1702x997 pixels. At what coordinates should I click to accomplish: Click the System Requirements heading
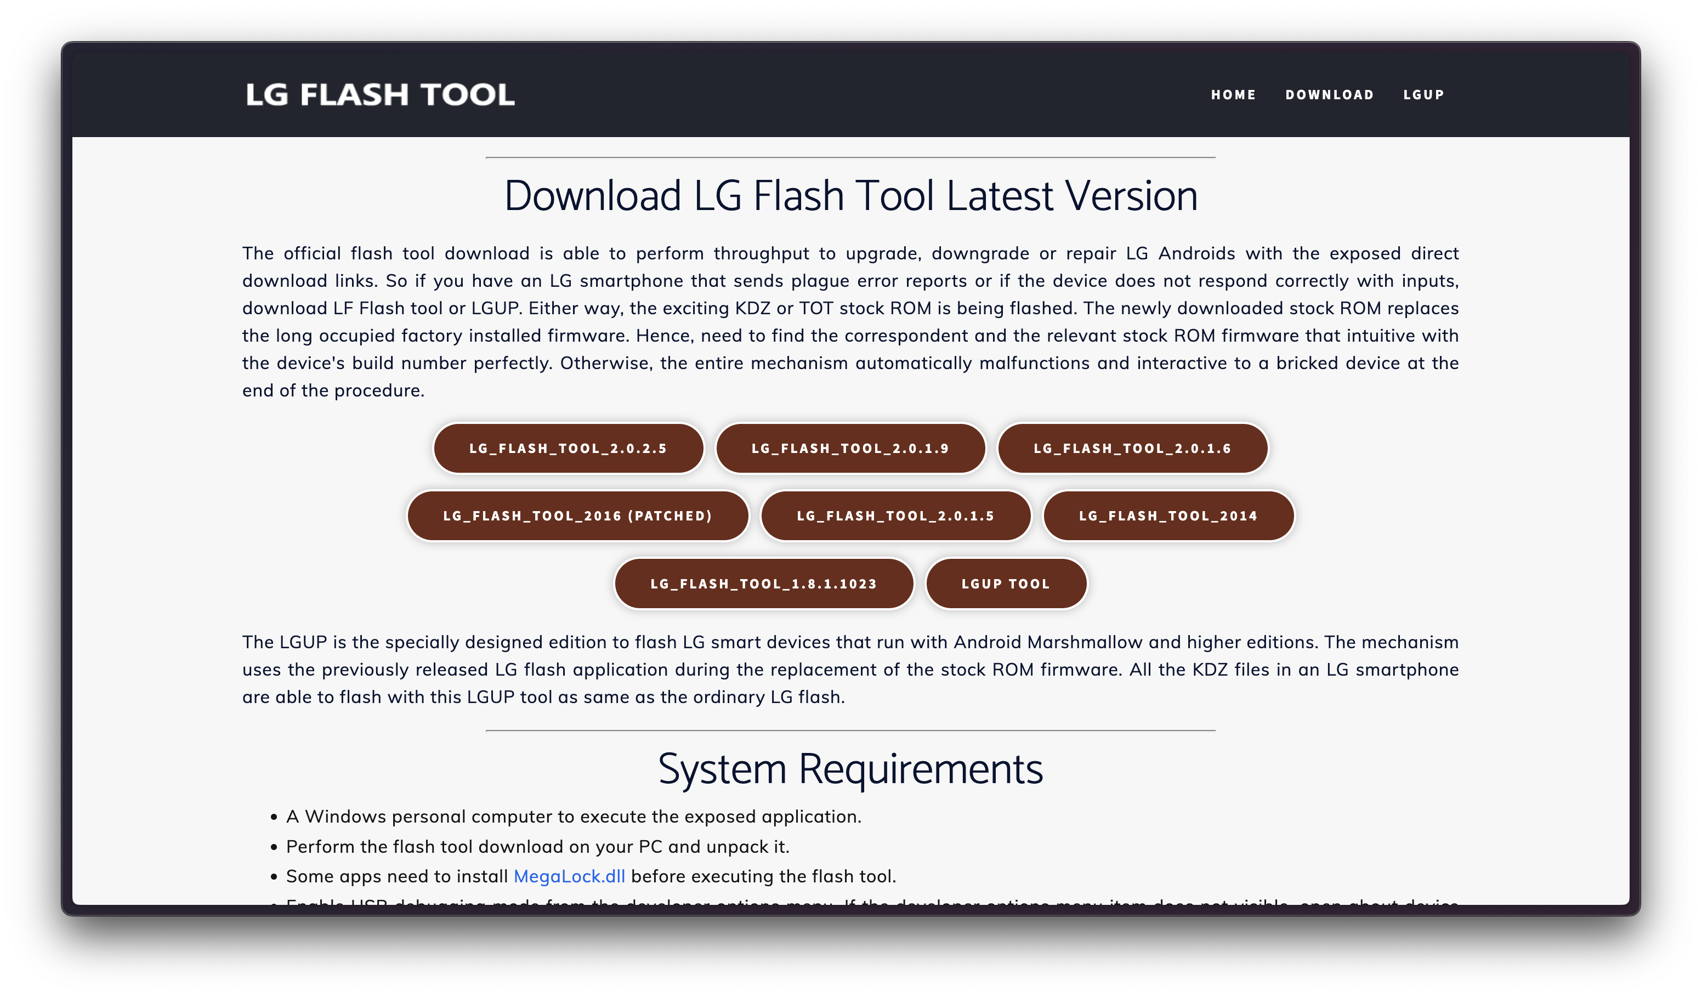click(x=850, y=769)
